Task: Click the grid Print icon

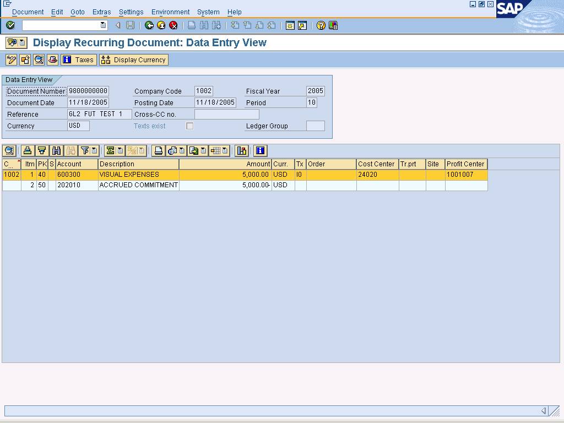Action: tap(158, 151)
